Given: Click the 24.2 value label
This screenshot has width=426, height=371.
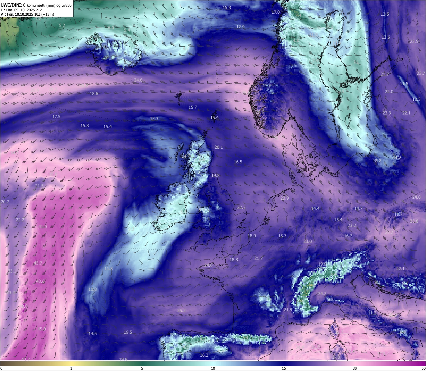Looking at the screenshot, I should pyautogui.click(x=322, y=293).
